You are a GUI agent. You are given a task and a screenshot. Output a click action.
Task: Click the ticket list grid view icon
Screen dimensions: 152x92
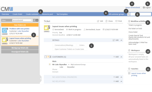(x=34, y=20)
